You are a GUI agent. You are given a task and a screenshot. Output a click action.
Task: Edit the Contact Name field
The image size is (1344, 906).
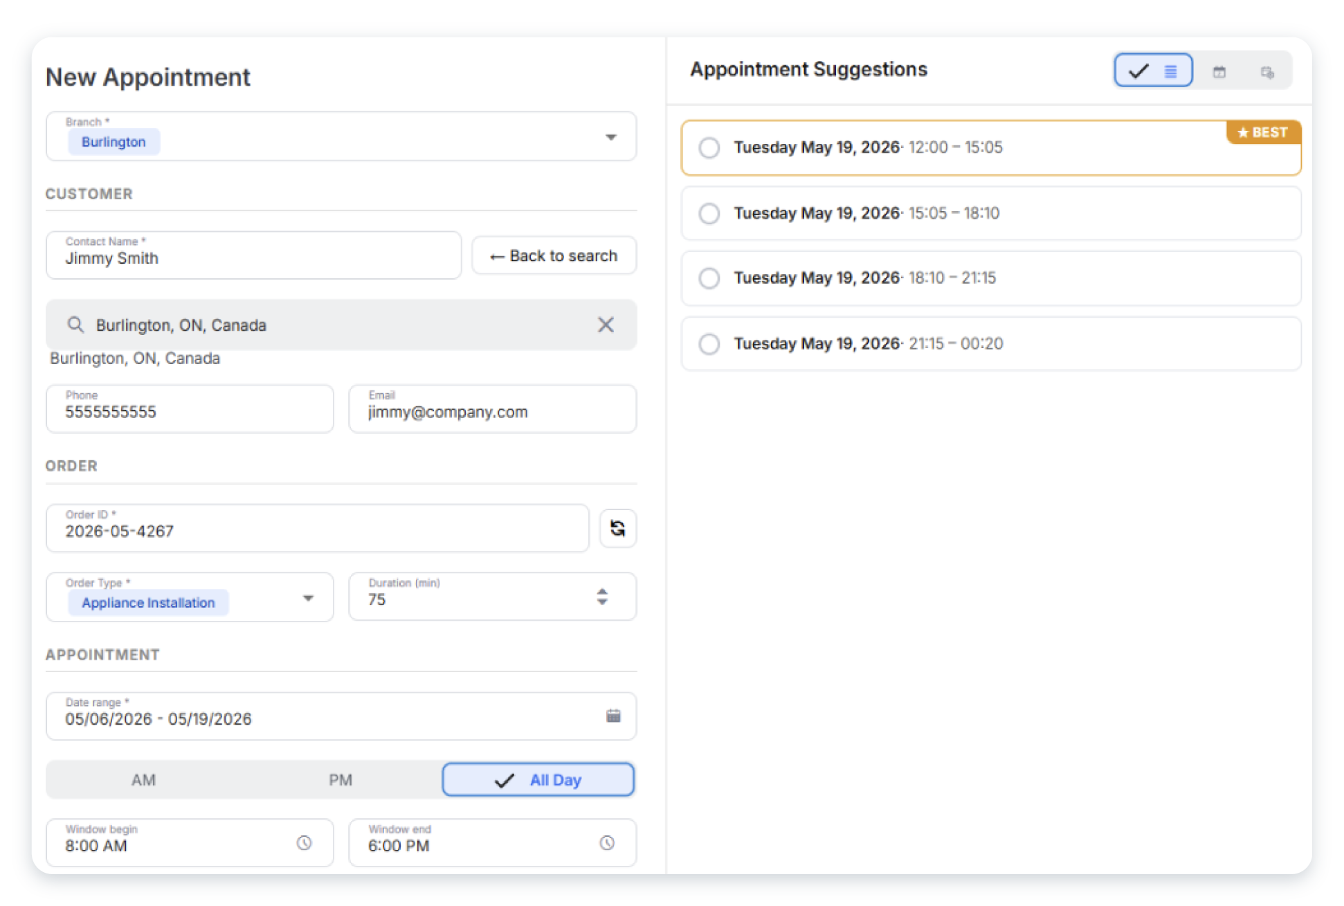tap(253, 255)
